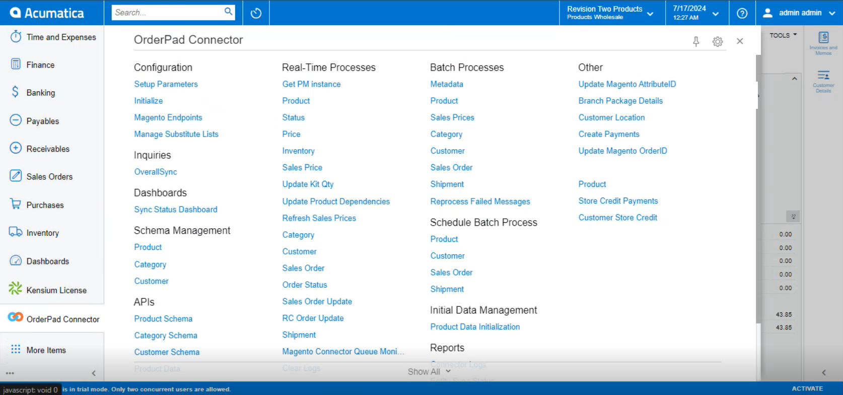Viewport: 843px width, 395px height.
Task: Open the Initialize link
Action: coord(148,101)
